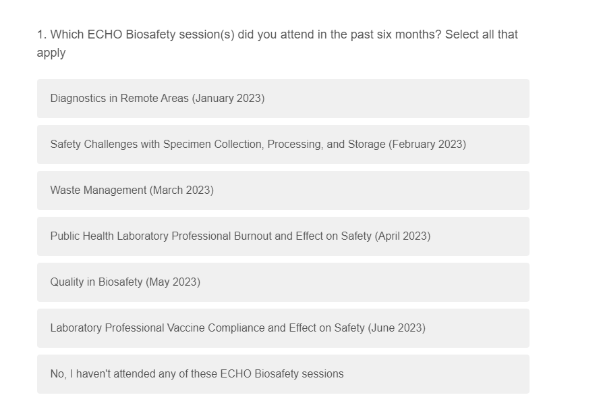Viewport: 601px width, 416px height.
Task: Toggle the June 2023 session choice
Action: 237,328
